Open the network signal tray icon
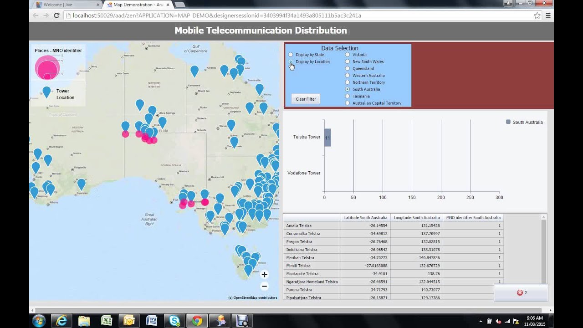The height and width of the screenshot is (328, 583). (507, 321)
